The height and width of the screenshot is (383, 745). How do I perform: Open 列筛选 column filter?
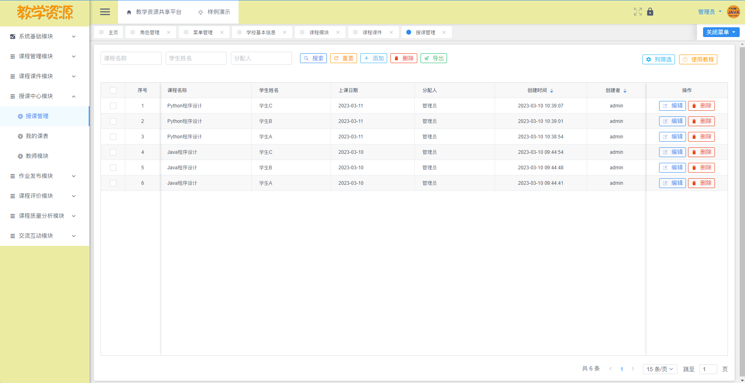(659, 59)
